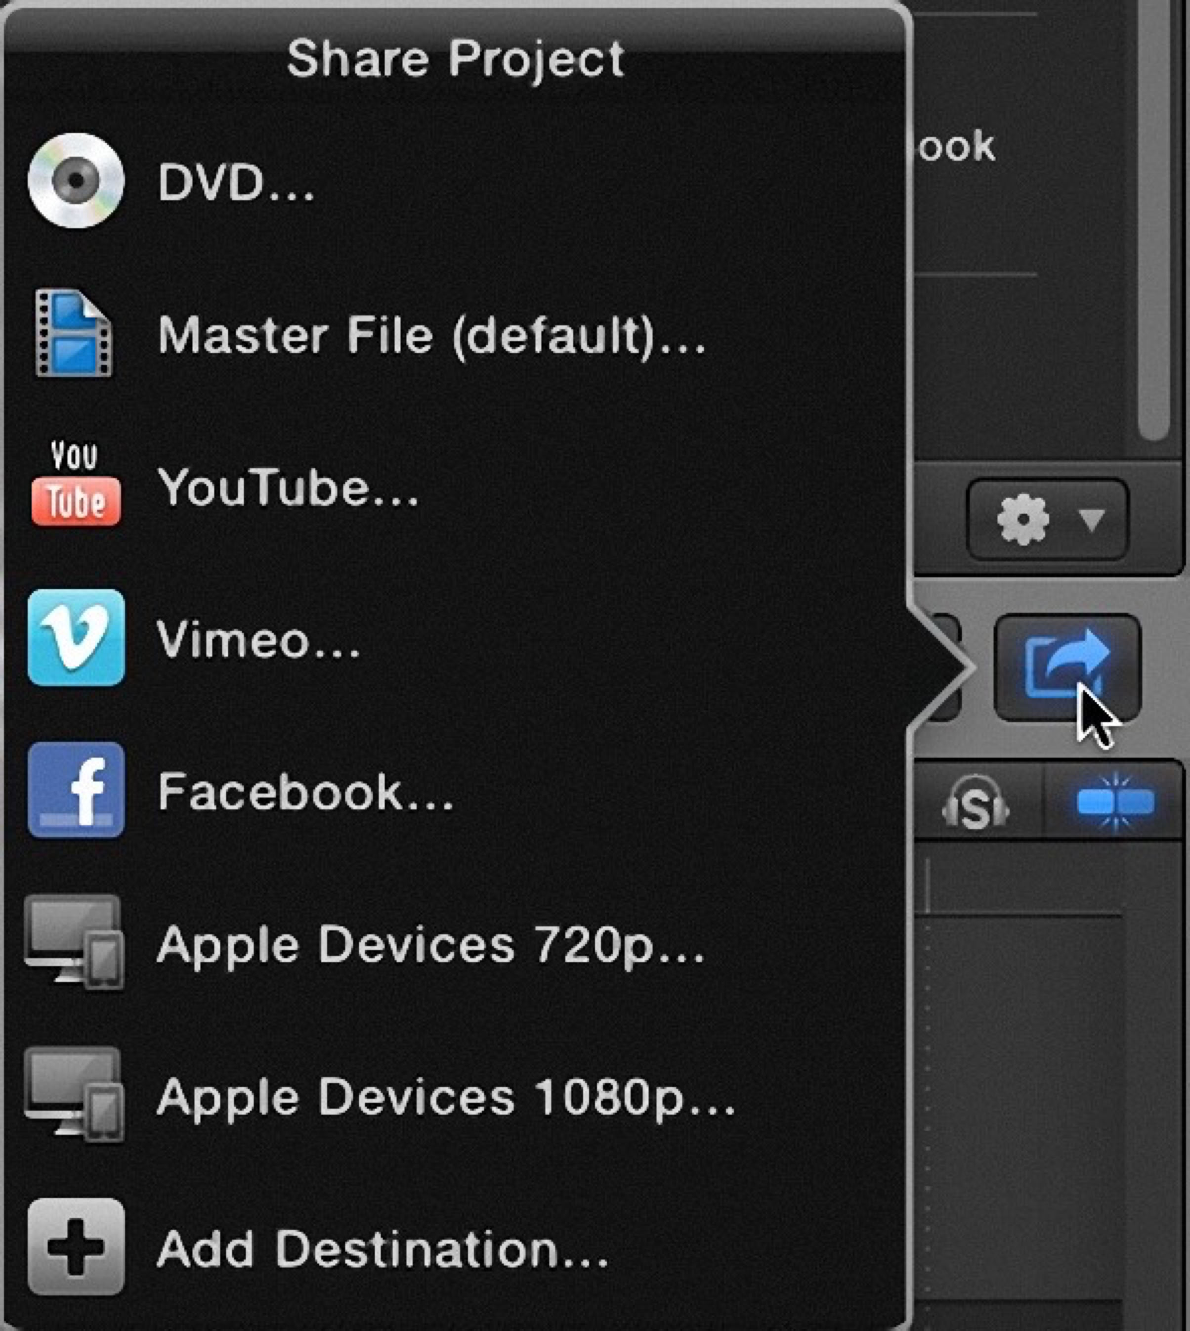
Task: Click the YouTube logo icon
Action: click(76, 484)
